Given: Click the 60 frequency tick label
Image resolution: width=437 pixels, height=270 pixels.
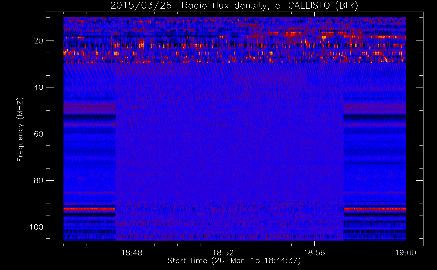Looking at the screenshot, I should tap(39, 134).
